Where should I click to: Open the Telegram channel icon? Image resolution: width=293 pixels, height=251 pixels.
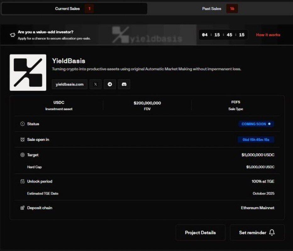pyautogui.click(x=110, y=84)
